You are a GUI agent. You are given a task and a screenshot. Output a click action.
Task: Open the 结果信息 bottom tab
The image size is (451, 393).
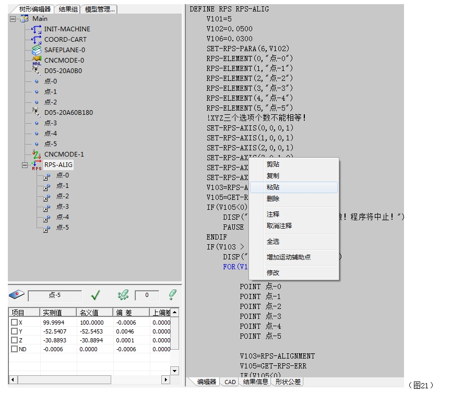coord(255,382)
